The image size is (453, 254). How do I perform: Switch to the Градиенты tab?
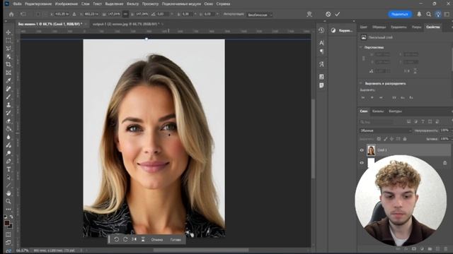[x=398, y=27]
